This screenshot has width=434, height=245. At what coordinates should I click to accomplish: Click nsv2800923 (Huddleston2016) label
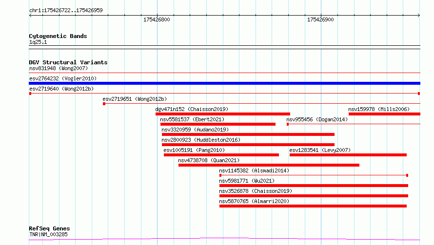[201, 140]
